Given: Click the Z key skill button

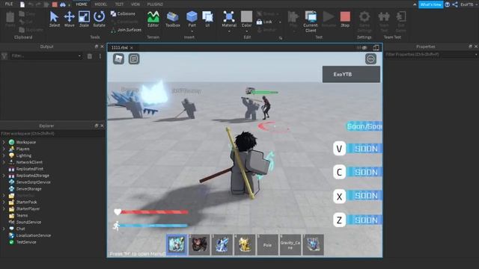Looking at the screenshot, I should coord(339,220).
